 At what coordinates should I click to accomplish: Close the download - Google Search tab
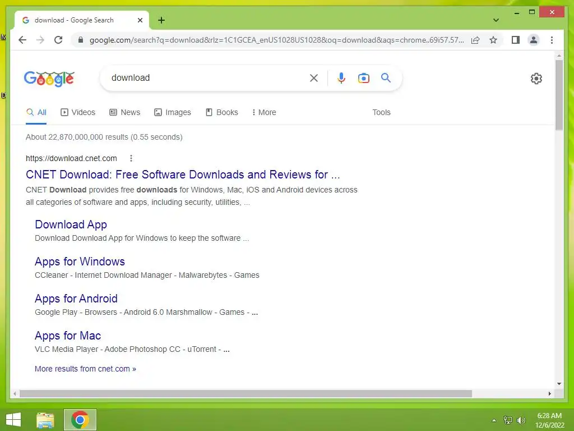pos(140,20)
